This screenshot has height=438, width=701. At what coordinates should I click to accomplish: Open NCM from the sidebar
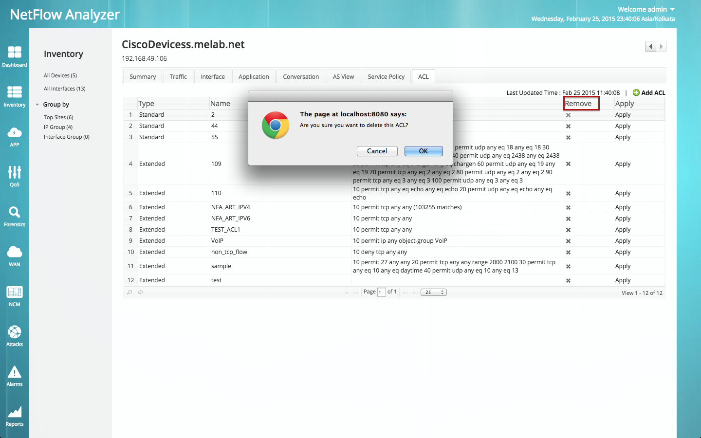pyautogui.click(x=15, y=296)
